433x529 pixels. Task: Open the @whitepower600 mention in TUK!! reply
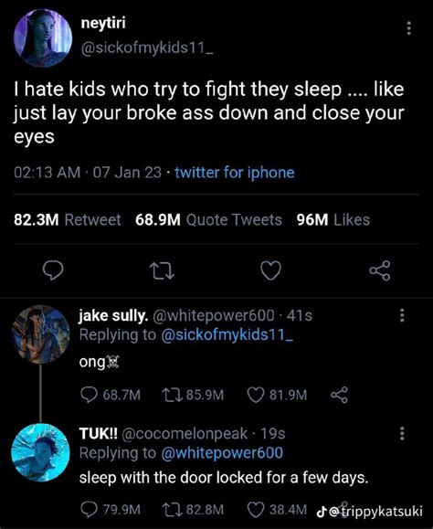tap(222, 453)
